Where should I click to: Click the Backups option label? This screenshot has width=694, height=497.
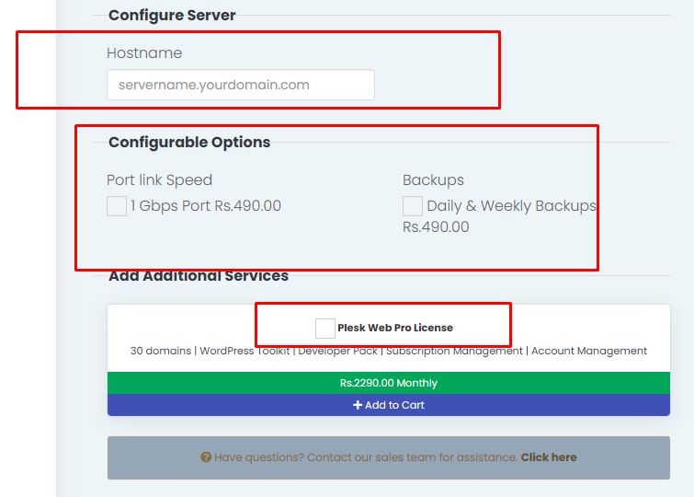pyautogui.click(x=433, y=180)
